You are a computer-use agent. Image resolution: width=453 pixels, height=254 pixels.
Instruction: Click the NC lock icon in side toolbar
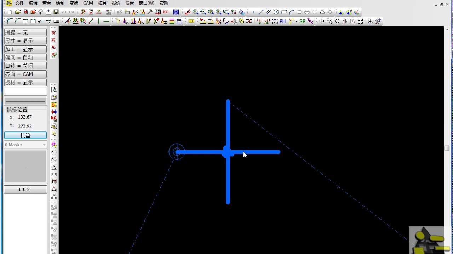(54, 119)
